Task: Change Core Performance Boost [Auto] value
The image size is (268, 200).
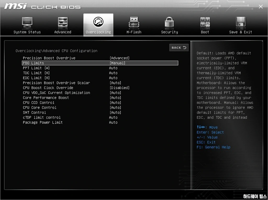Action: coord(115,98)
